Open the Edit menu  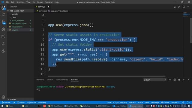point(13,2)
